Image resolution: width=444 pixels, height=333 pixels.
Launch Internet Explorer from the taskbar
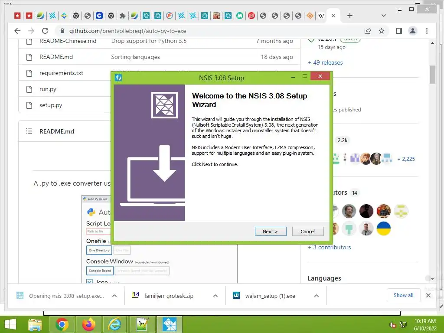tap(115, 324)
